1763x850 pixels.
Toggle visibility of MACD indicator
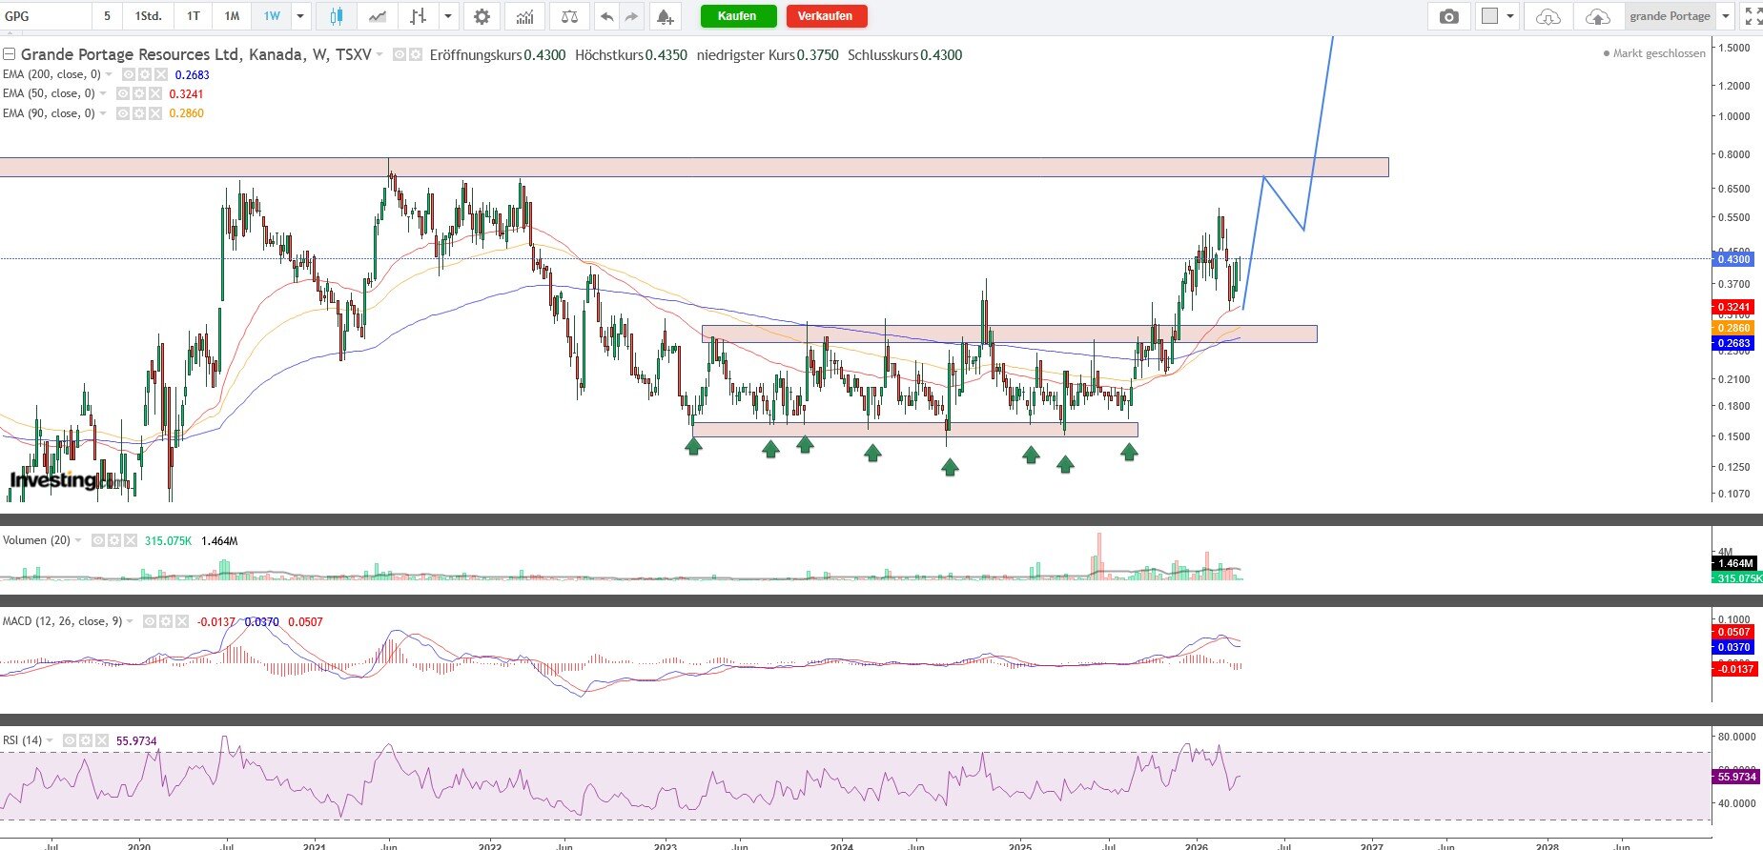150,621
